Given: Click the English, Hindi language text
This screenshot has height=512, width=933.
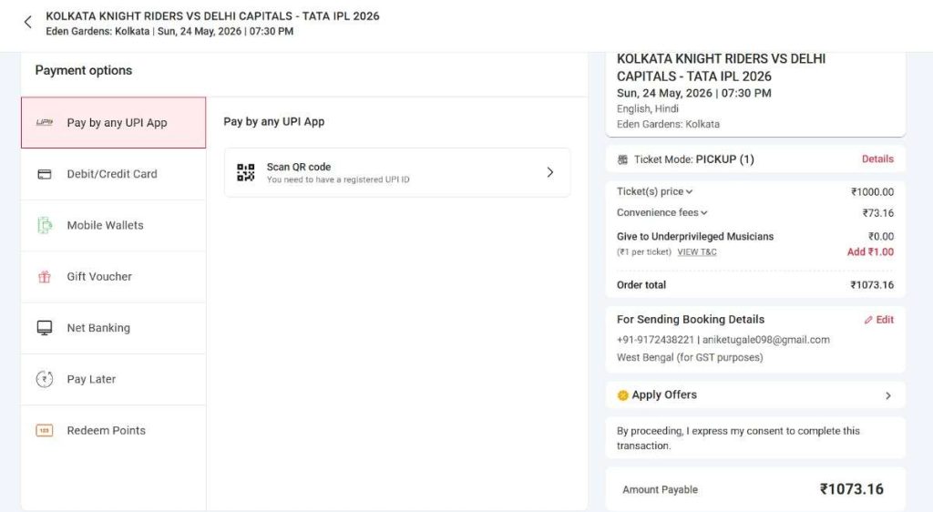Looking at the screenshot, I should (x=648, y=108).
